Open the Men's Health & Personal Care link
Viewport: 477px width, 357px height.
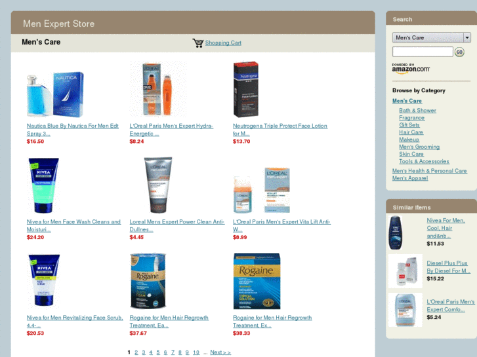click(429, 171)
